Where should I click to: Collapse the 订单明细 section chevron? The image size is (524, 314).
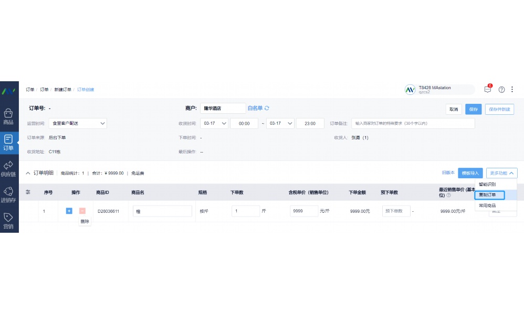tap(28, 173)
